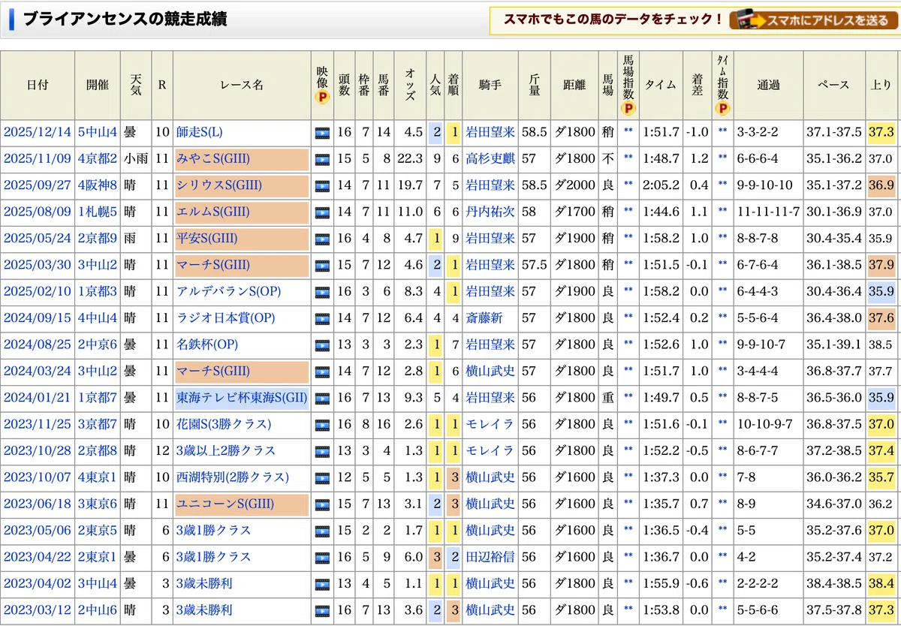Click 上り column header
Screen dimensions: 901x626
(x=881, y=86)
